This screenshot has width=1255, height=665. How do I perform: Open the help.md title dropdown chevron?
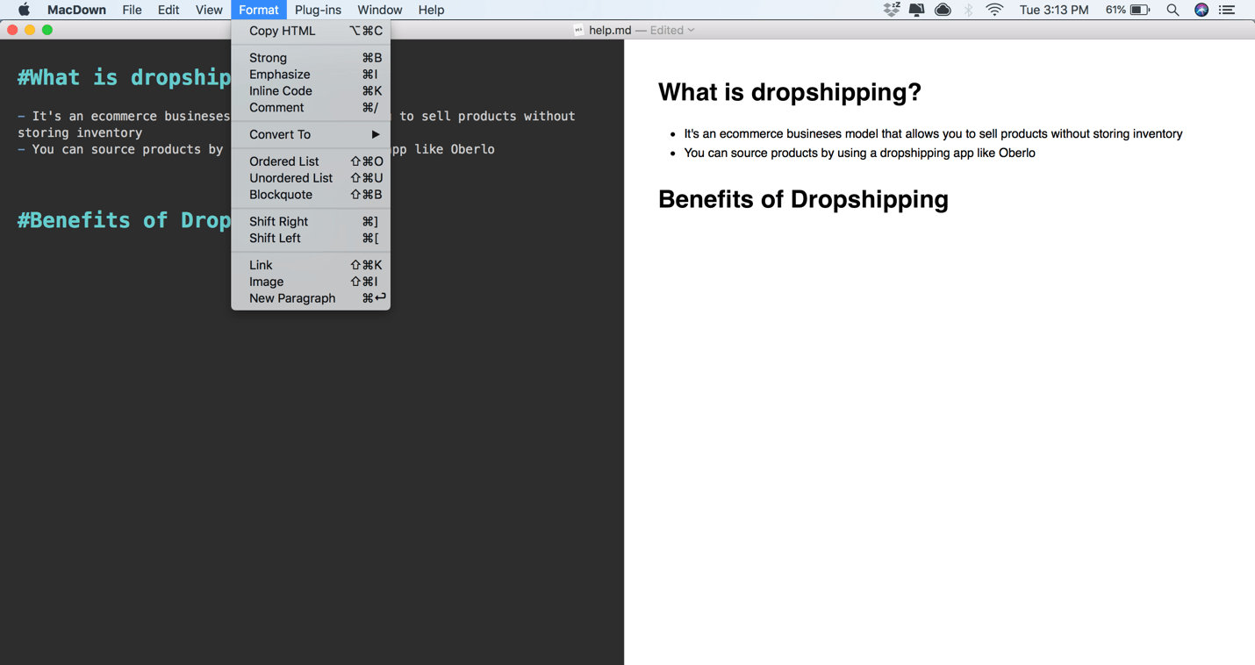692,30
